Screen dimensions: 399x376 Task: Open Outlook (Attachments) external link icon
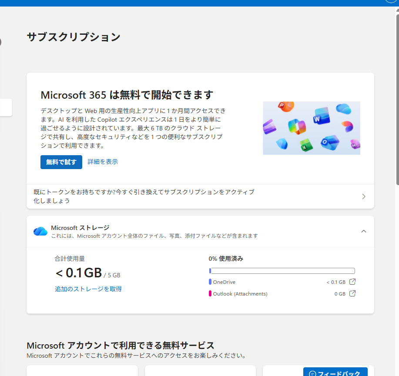point(352,293)
